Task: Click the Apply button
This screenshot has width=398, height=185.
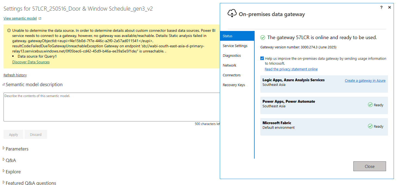Action: tap(13, 134)
